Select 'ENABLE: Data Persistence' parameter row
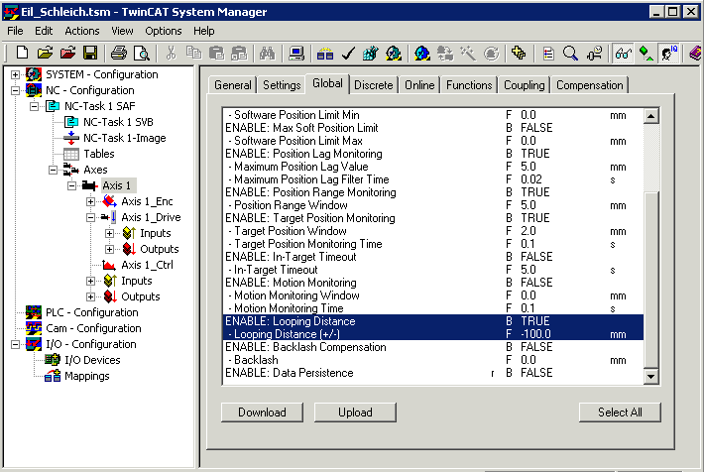704x472 pixels. point(433,373)
